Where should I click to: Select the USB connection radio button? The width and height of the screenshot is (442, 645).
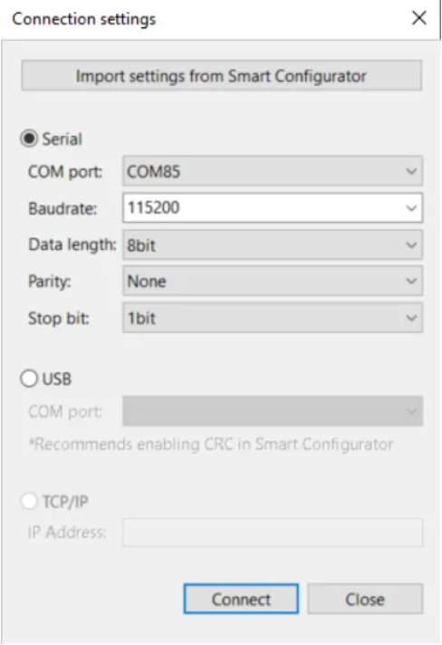(29, 379)
